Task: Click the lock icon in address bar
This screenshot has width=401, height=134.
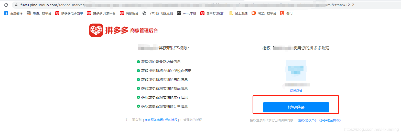Action: click(x=16, y=5)
